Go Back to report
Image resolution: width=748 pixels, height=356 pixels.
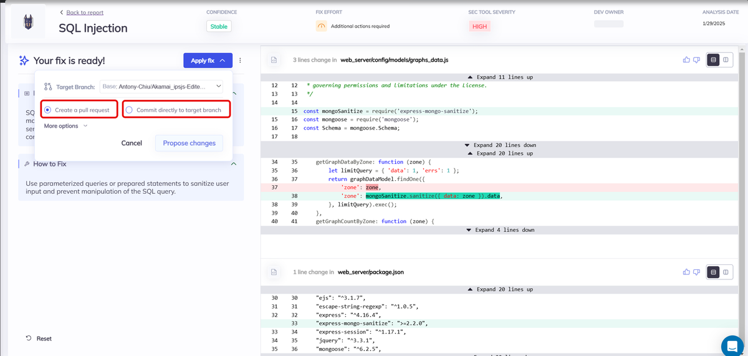point(84,12)
